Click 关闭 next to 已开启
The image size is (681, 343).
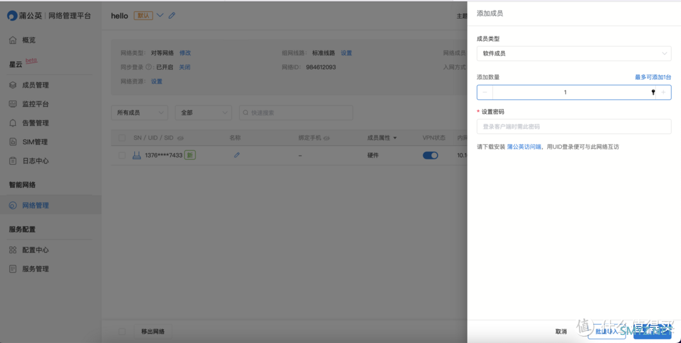(185, 67)
